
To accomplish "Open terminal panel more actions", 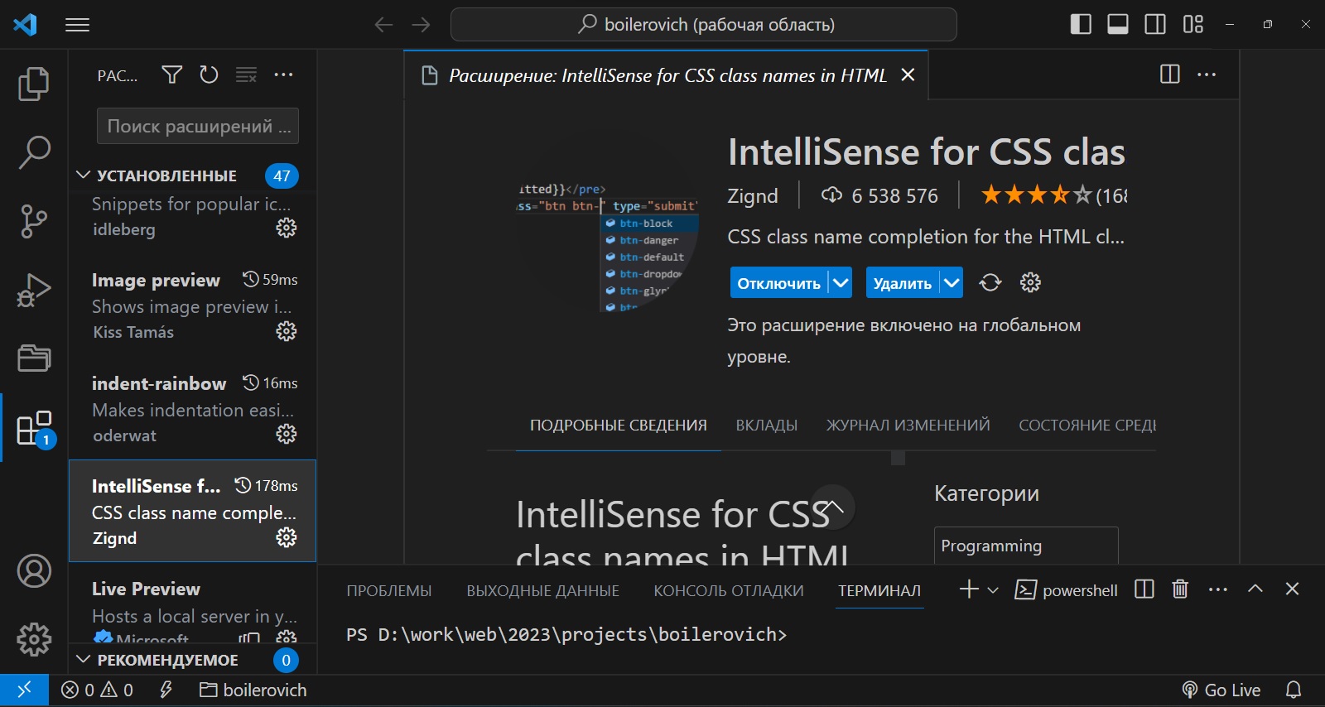I will [x=1218, y=589].
